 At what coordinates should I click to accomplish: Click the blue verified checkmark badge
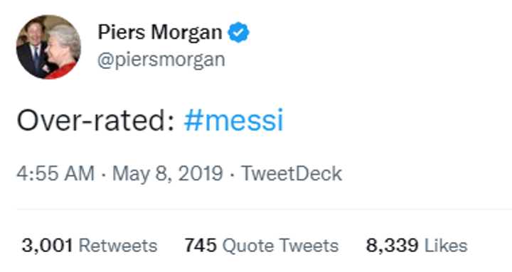[238, 32]
